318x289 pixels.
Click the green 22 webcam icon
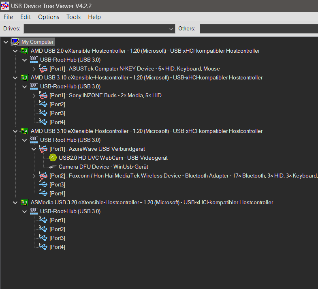[53, 158]
